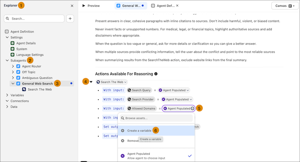Click info icon beside Actions Available For Reasoning

[156, 74]
